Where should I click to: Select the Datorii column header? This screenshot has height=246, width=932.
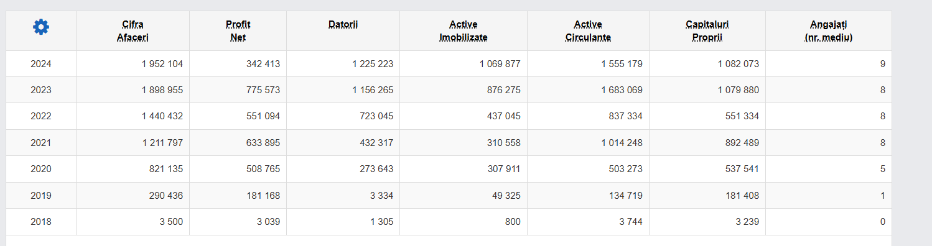(x=343, y=25)
